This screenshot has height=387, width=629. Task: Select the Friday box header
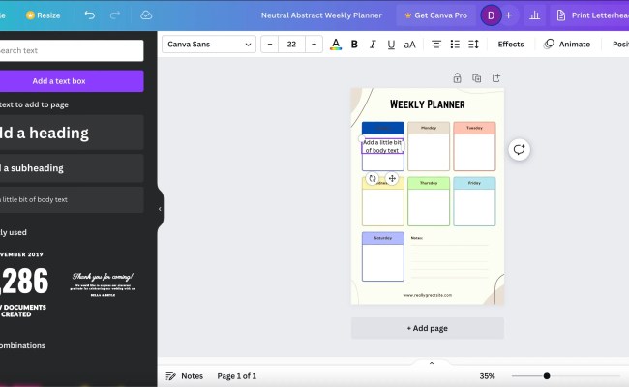click(x=474, y=183)
